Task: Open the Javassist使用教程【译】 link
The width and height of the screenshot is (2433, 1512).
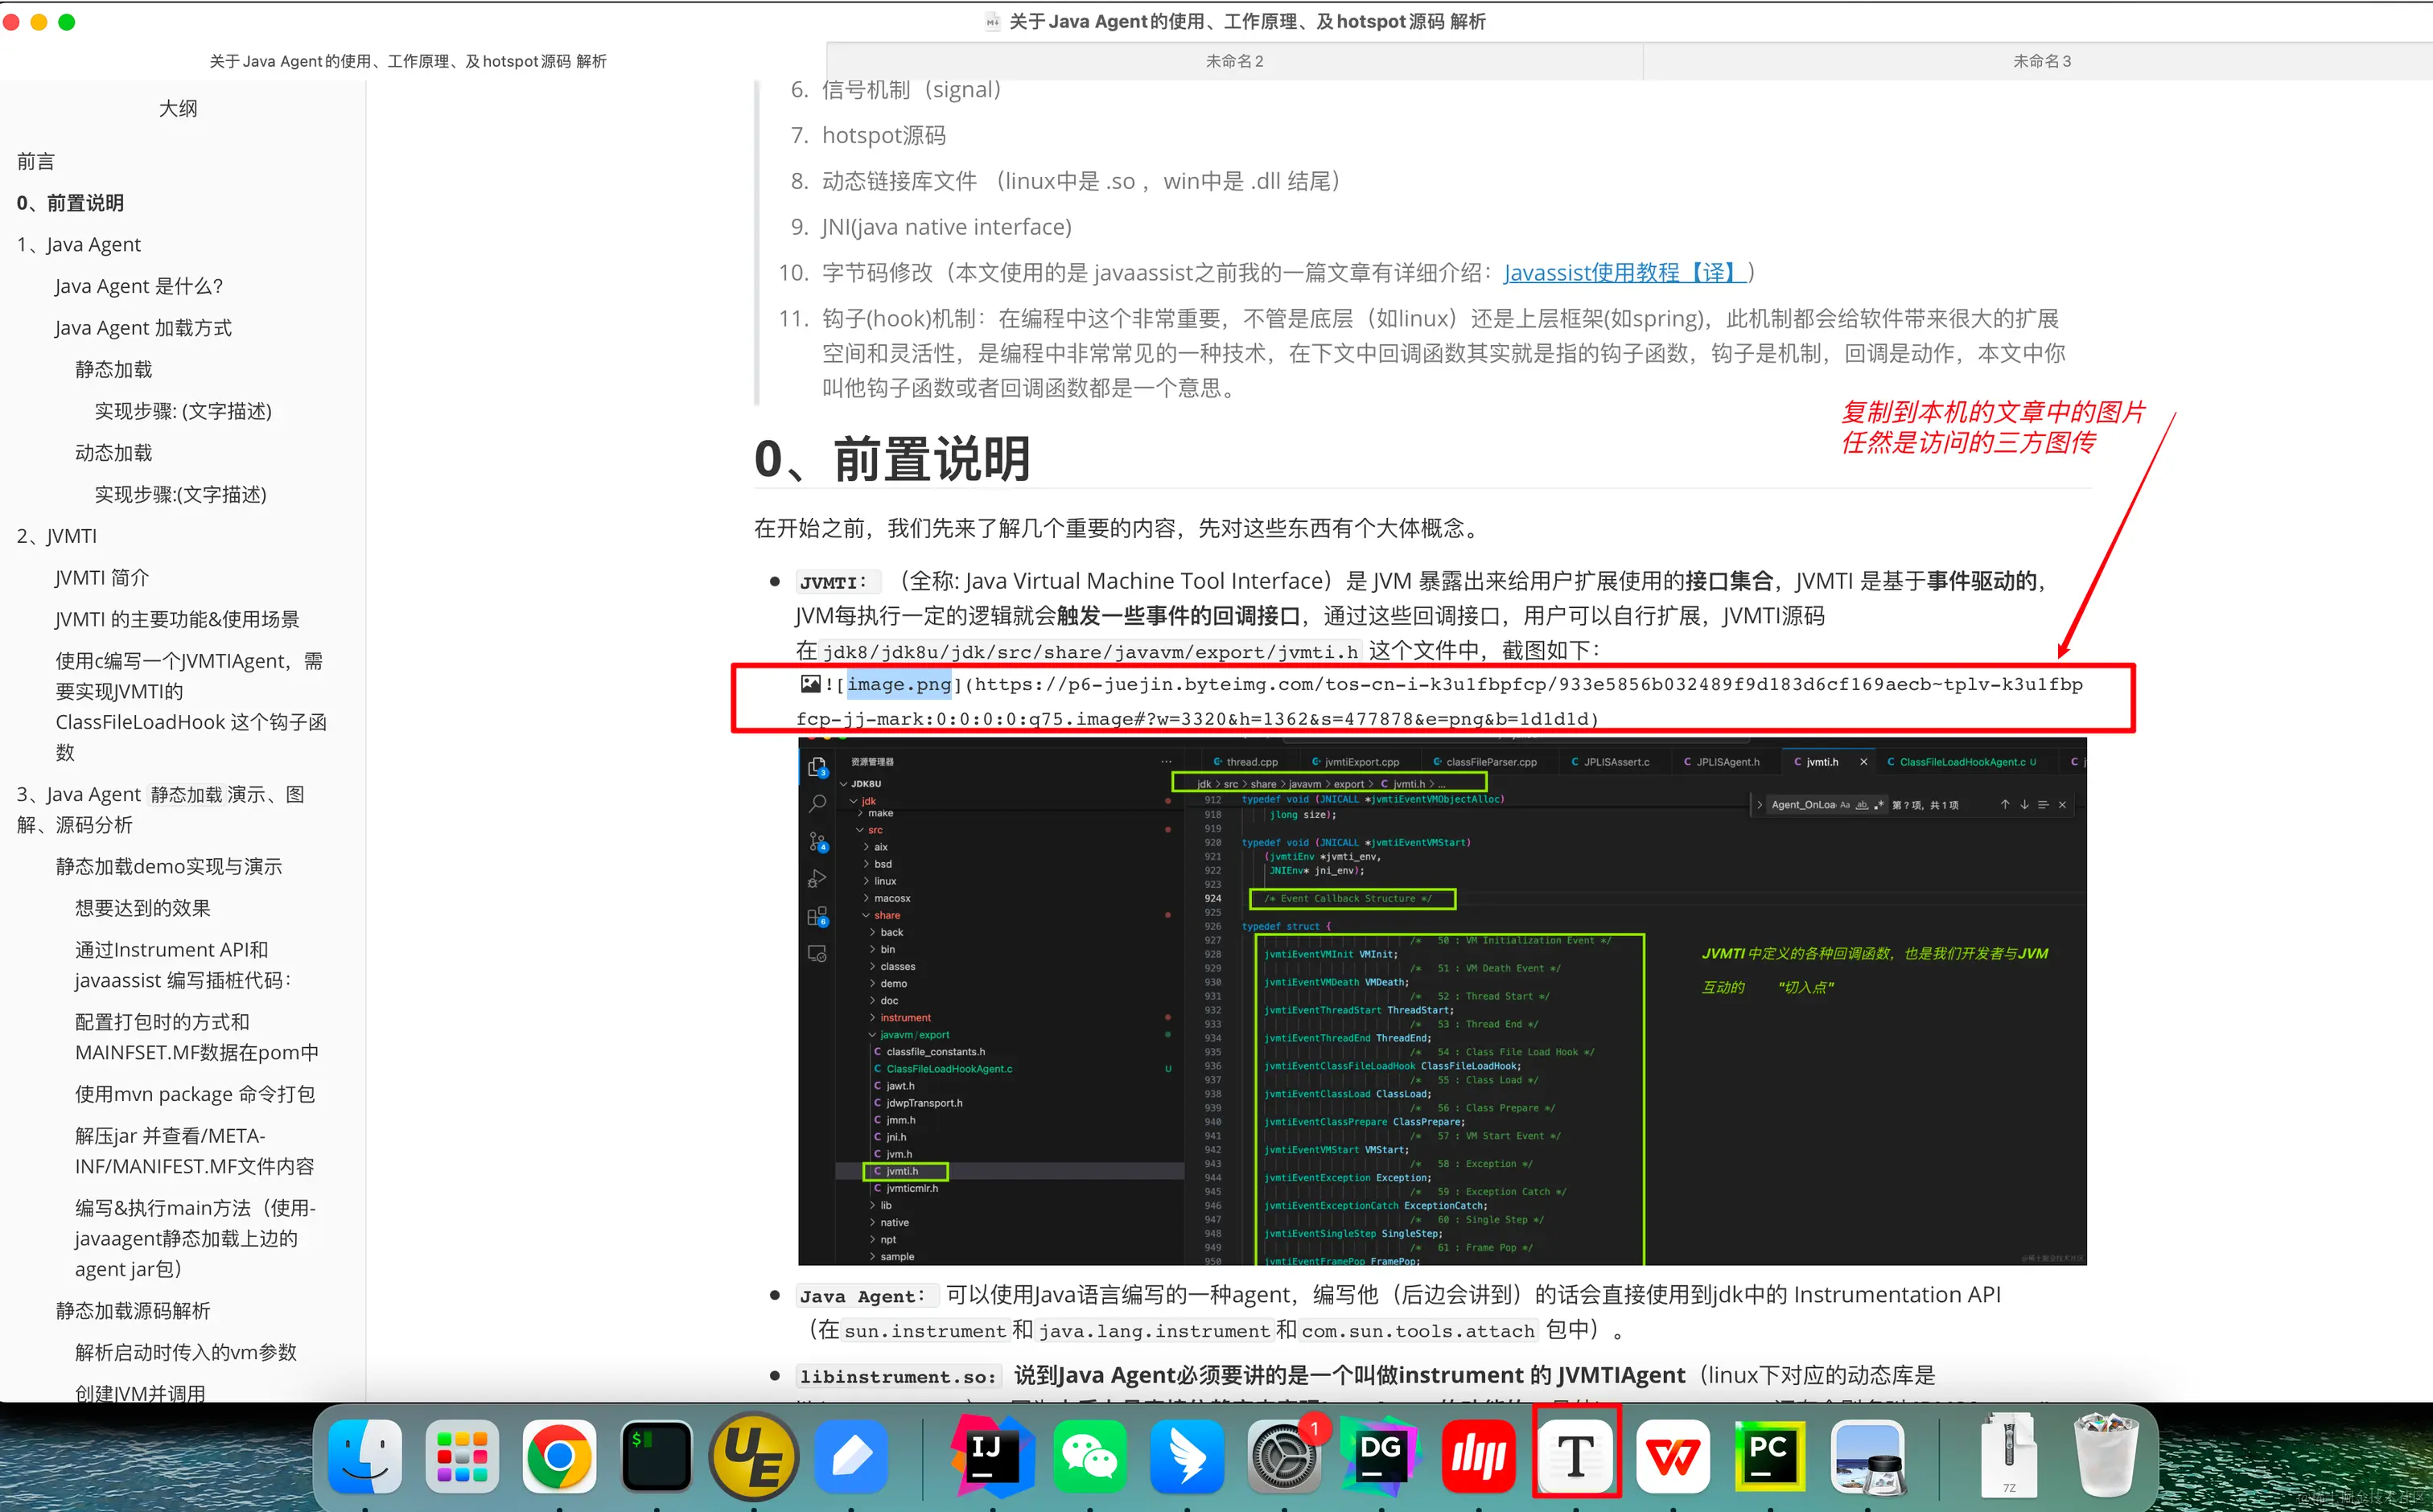Action: pos(1624,272)
